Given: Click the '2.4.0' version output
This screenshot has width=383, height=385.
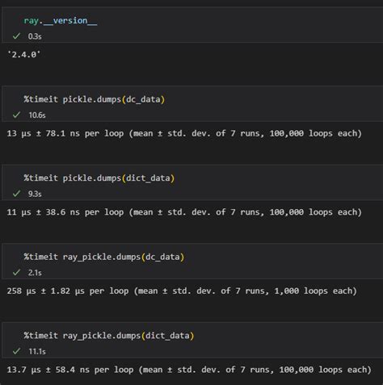Looking at the screenshot, I should click(x=24, y=55).
